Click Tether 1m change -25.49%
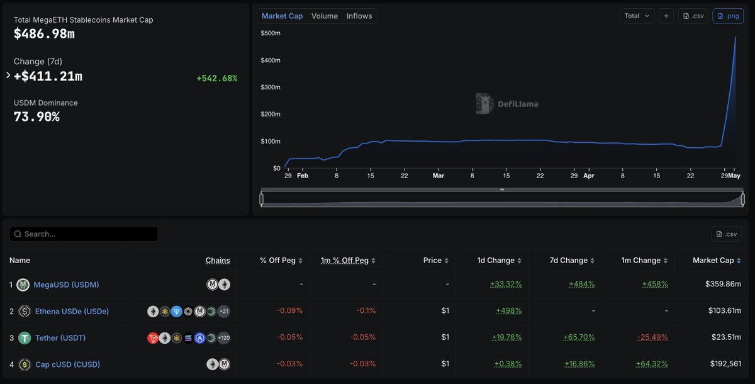 652,338
